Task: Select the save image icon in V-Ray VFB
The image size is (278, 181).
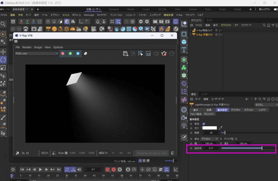Action: pos(125,54)
